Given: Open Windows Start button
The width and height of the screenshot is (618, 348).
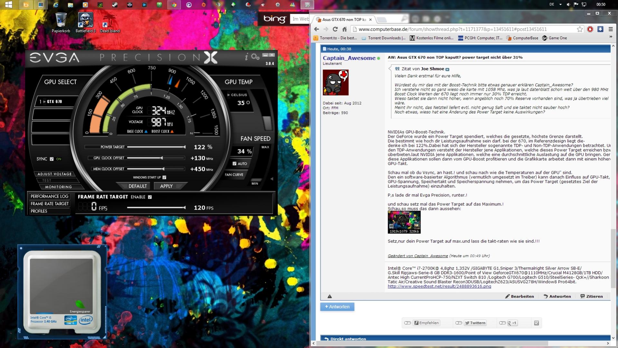Looking at the screenshot, I should tap(9, 5).
